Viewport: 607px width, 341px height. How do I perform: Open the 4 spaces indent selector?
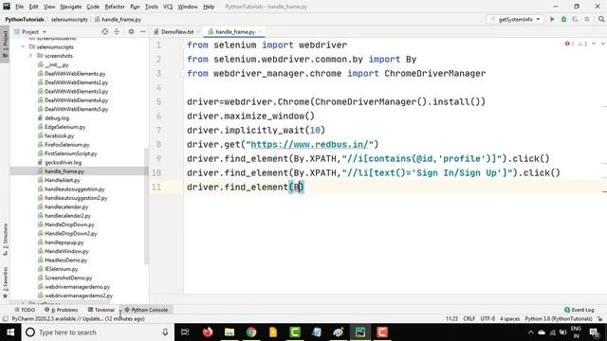pos(509,319)
